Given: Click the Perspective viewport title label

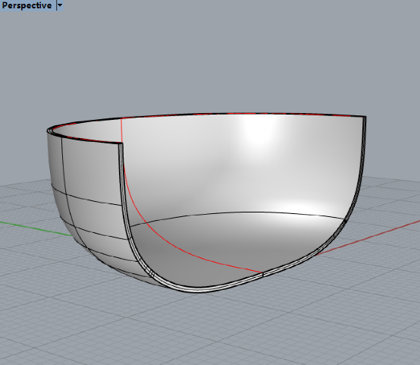Looking at the screenshot, I should coord(27,5).
